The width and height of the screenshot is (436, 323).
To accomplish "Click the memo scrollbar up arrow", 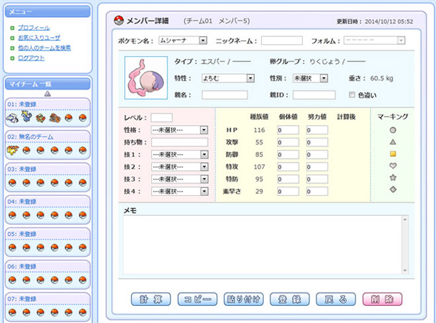I will (x=405, y=220).
